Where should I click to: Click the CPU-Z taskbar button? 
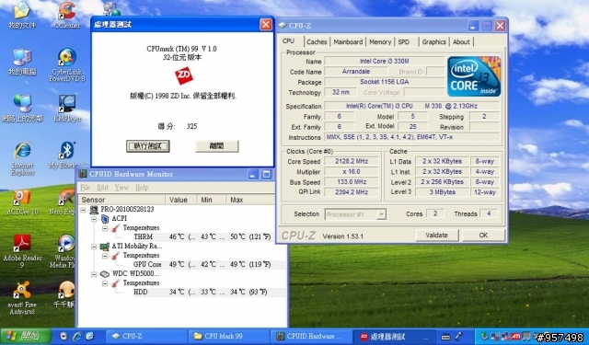[x=146, y=337]
